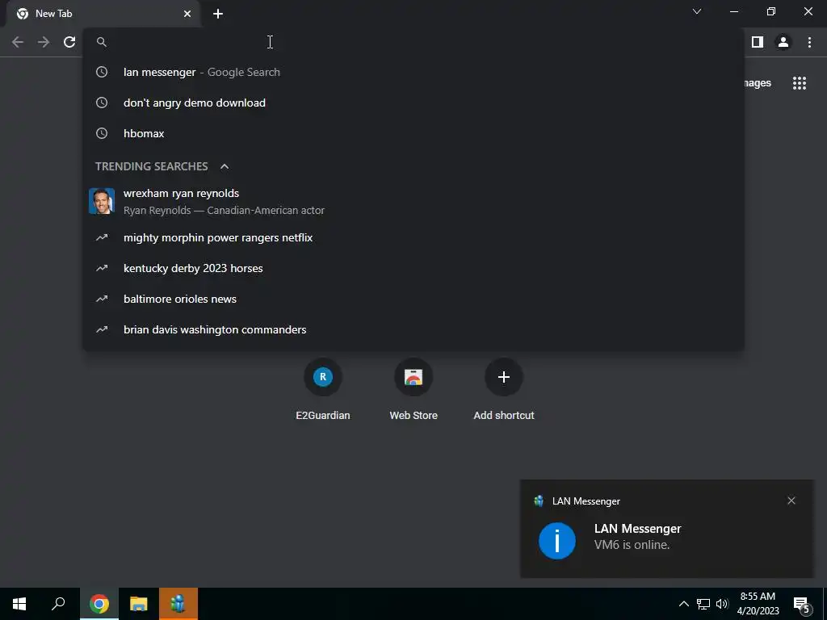
Task: Open the Chrome profile icon
Action: (783, 42)
